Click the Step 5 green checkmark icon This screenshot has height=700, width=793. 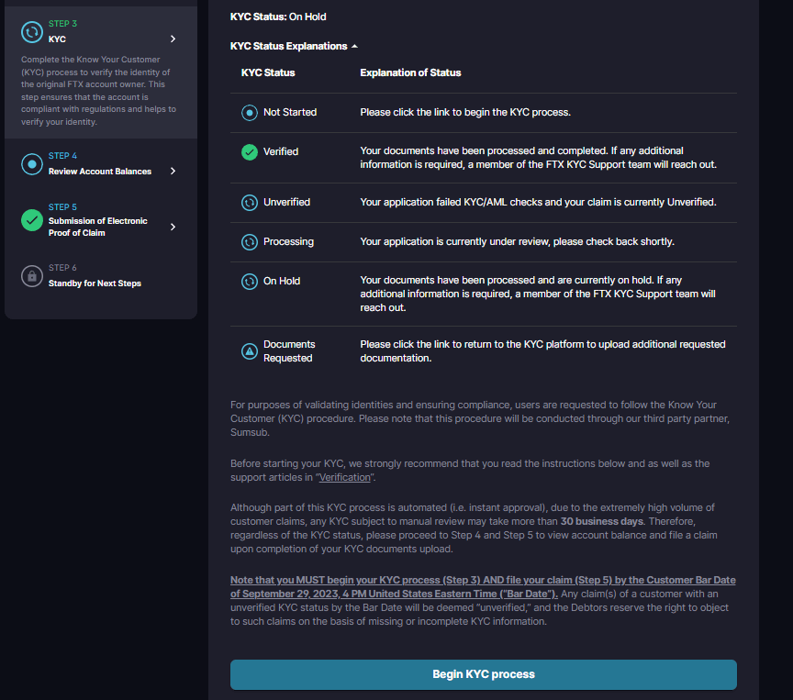32,220
